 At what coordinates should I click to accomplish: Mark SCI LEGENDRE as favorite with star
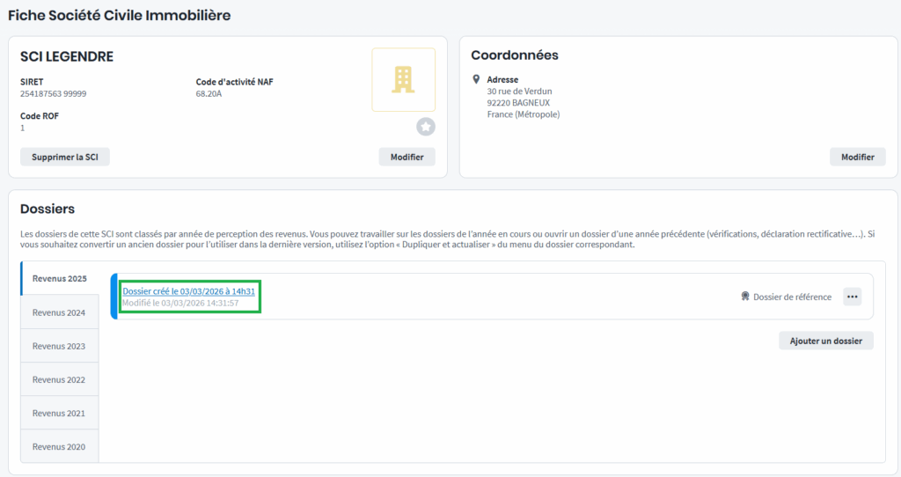[426, 128]
